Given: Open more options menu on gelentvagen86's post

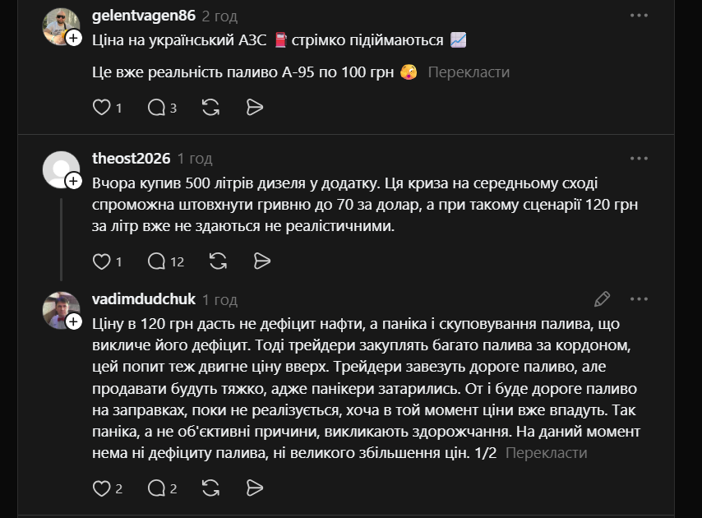Looking at the screenshot, I should tap(639, 16).
